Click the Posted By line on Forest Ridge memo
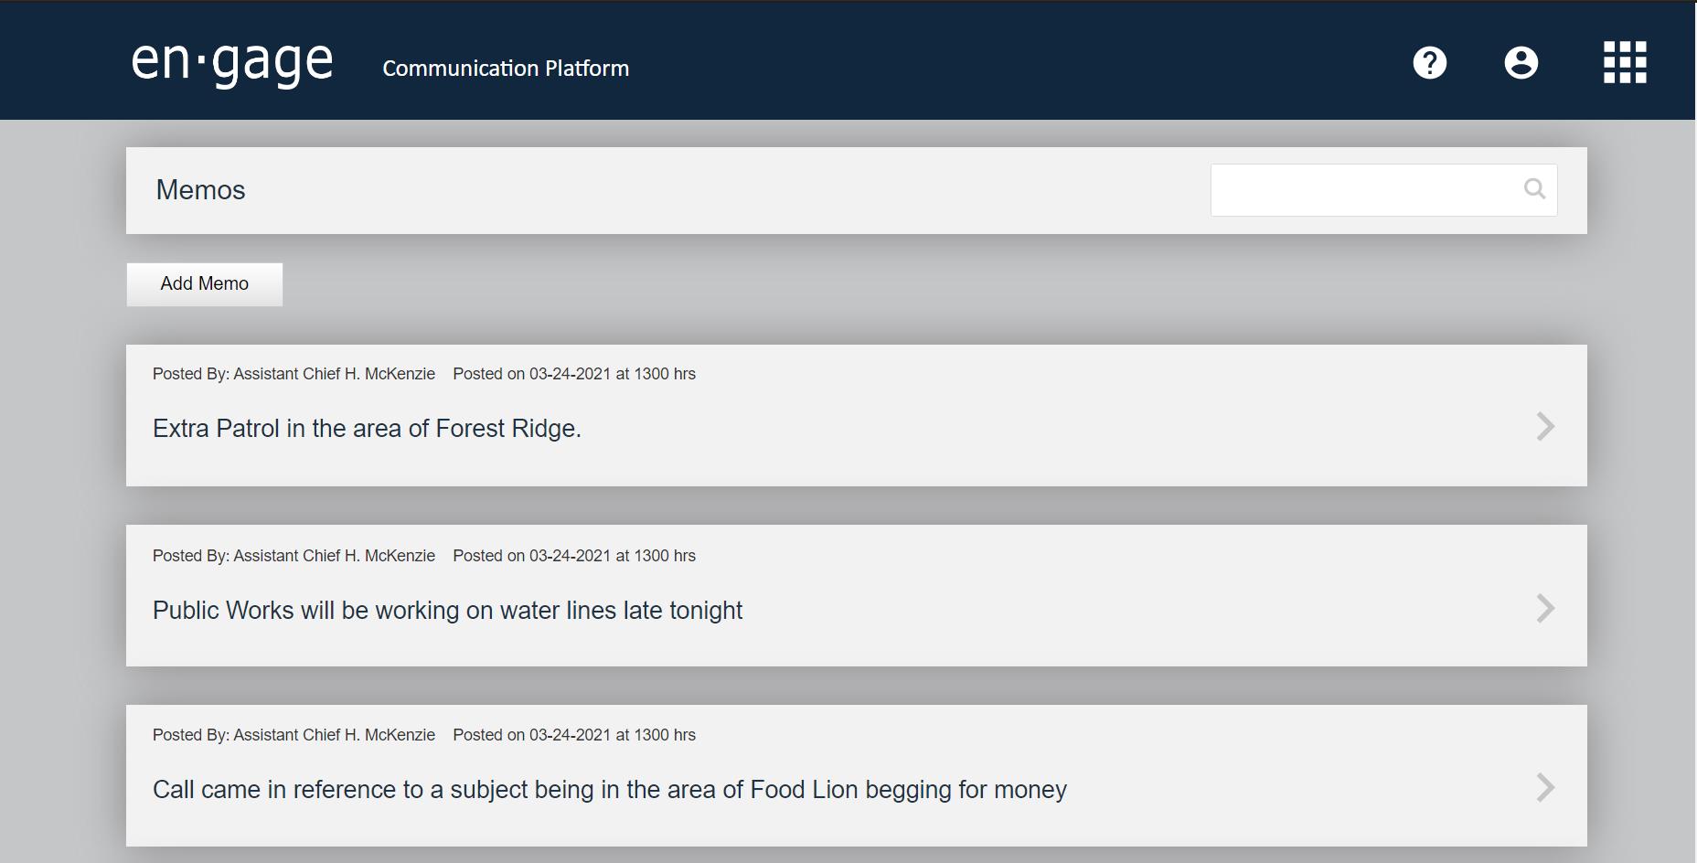Viewport: 1697px width, 863px height. [294, 374]
